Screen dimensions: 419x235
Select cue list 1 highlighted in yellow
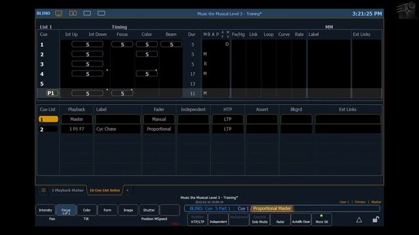48,119
